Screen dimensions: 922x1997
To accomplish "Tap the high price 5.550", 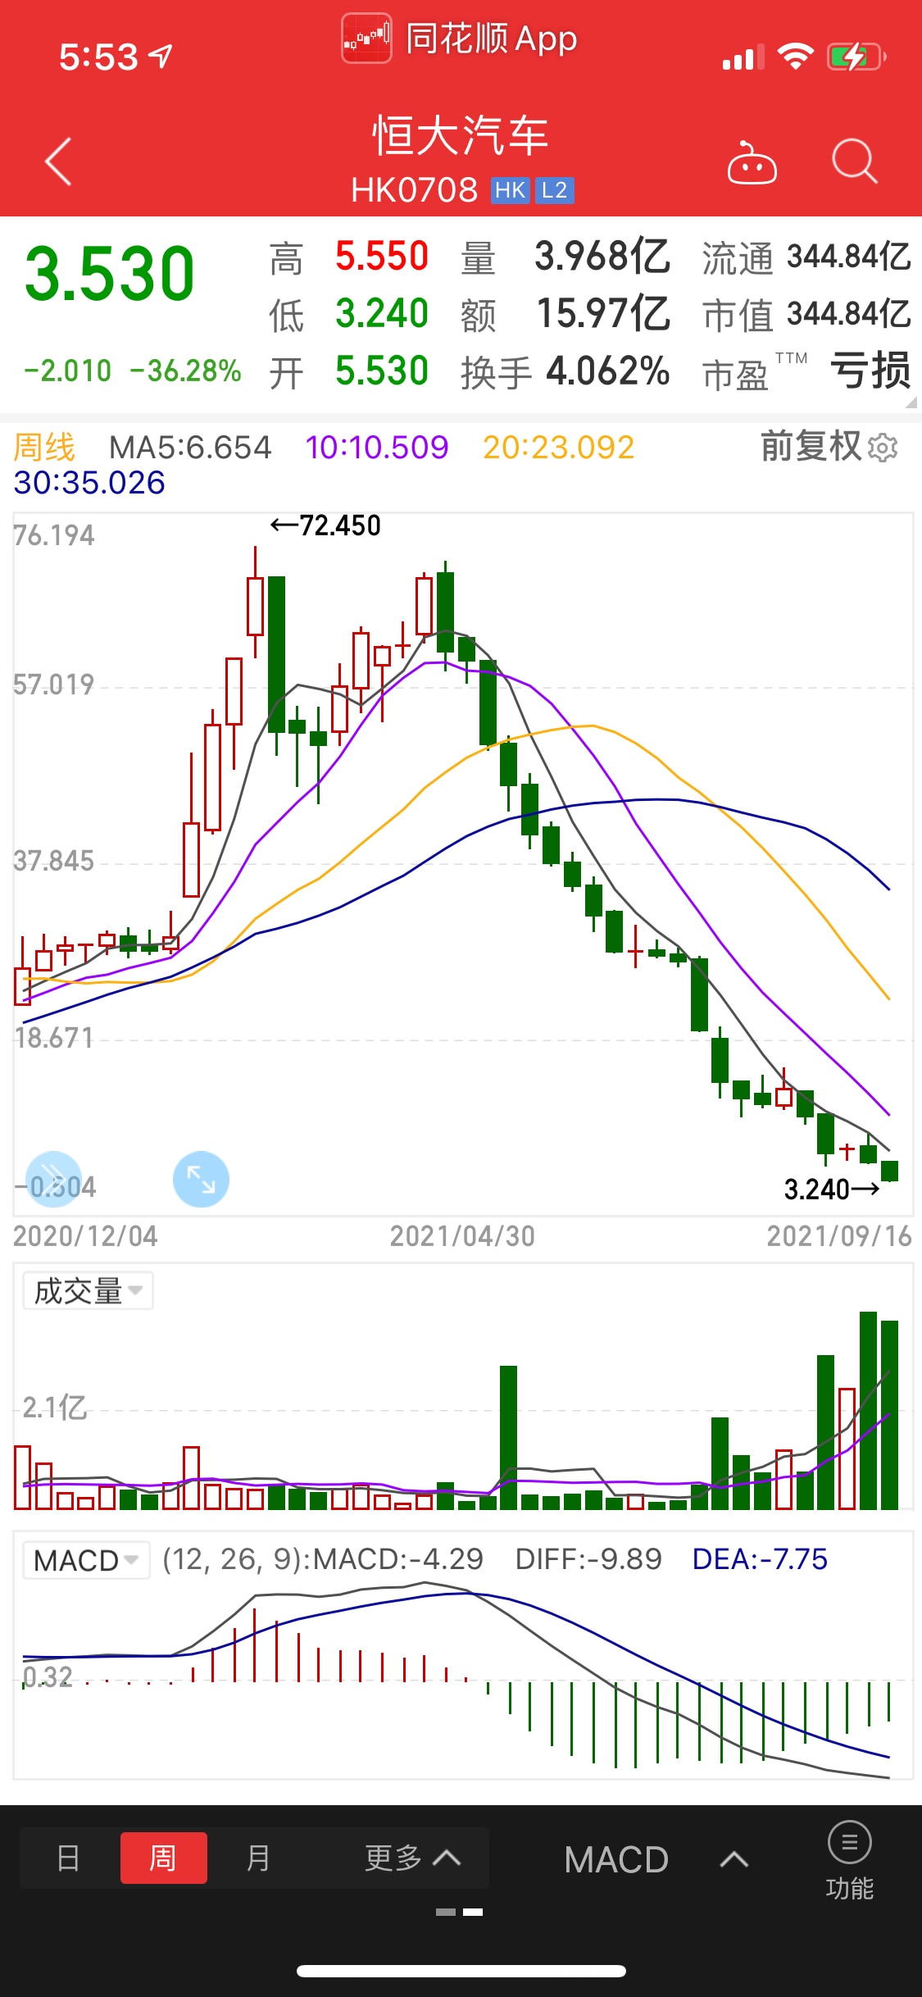I will coord(382,257).
